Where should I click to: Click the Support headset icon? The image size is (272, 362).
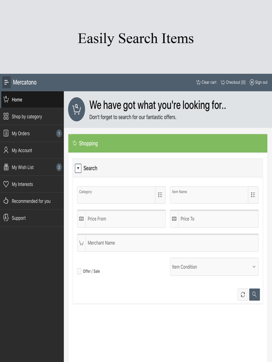pos(6,218)
